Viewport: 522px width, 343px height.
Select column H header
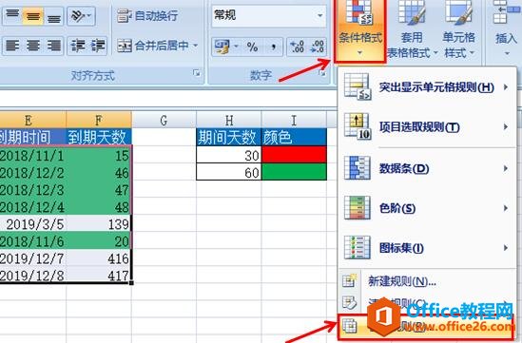(x=229, y=120)
